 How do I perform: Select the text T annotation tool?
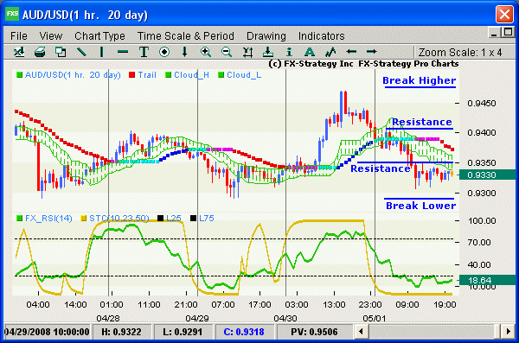[x=144, y=52]
